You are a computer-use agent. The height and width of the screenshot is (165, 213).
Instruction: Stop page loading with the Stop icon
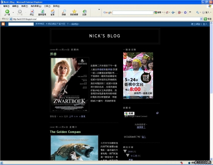pos(32,13)
